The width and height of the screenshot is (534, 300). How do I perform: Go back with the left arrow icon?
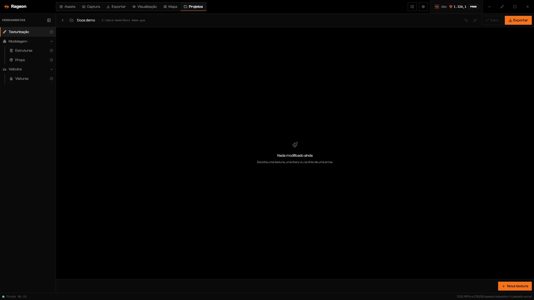[63, 20]
